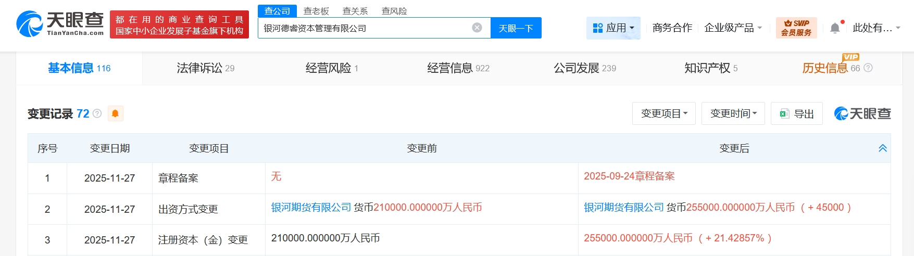The width and height of the screenshot is (914, 256).
Task: Expand the 应用 apps menu
Action: (613, 28)
